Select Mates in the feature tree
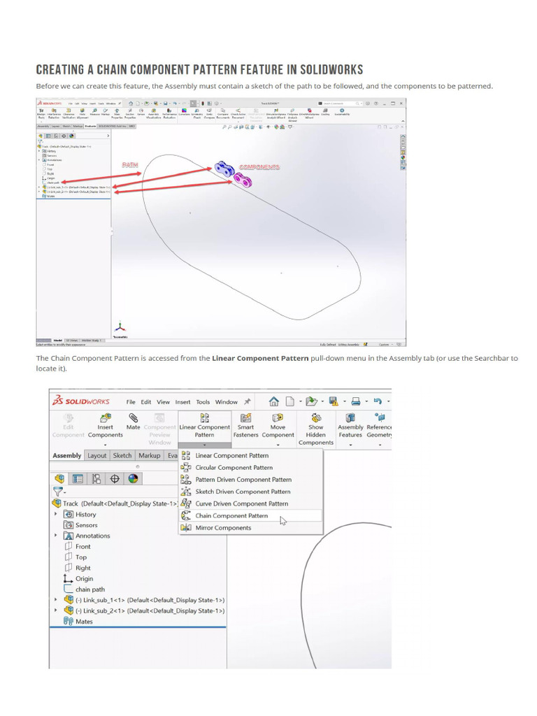 click(x=78, y=621)
